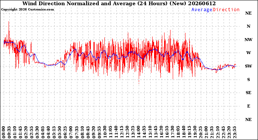258x140 pixels.
Task: Click the 04:40 time axis label
Action: (x=49, y=133)
